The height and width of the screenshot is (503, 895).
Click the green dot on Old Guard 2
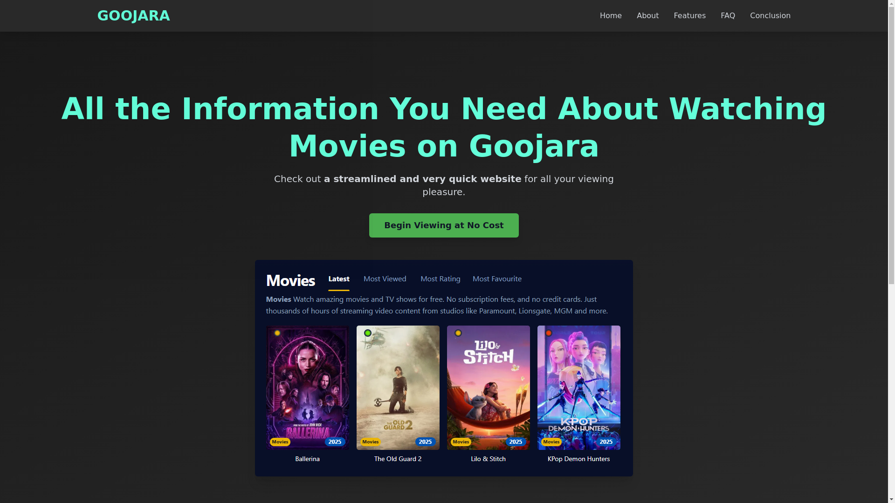point(368,333)
